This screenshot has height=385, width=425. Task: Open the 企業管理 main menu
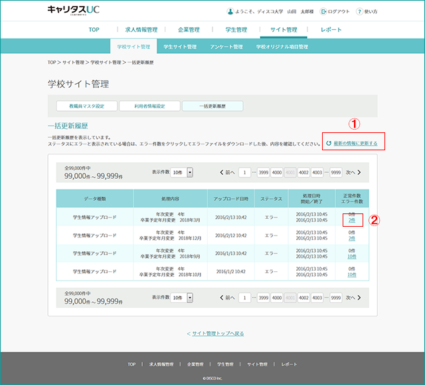189,29
